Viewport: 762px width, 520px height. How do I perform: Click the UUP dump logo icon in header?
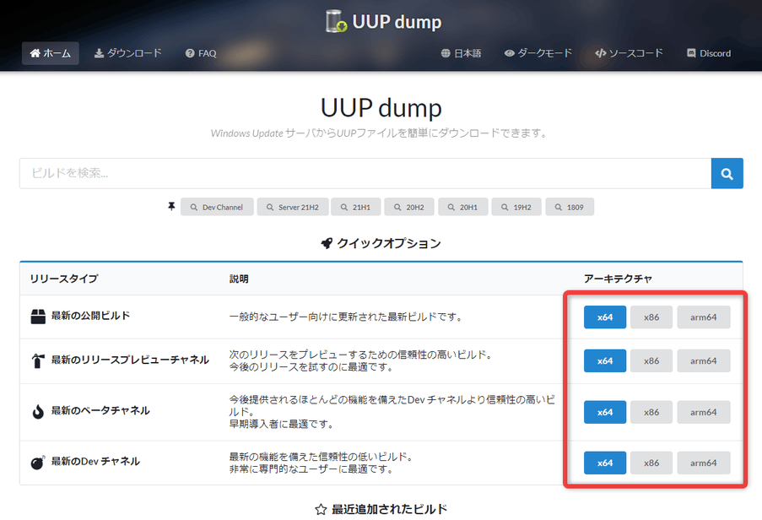click(x=337, y=21)
